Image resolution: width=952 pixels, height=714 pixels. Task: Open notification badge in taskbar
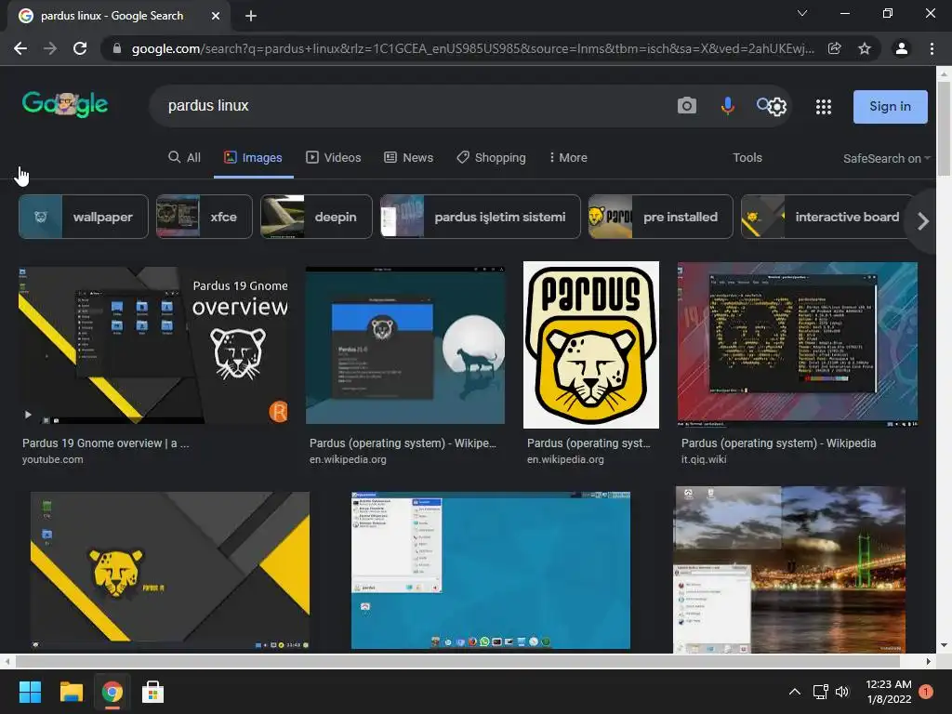(926, 692)
